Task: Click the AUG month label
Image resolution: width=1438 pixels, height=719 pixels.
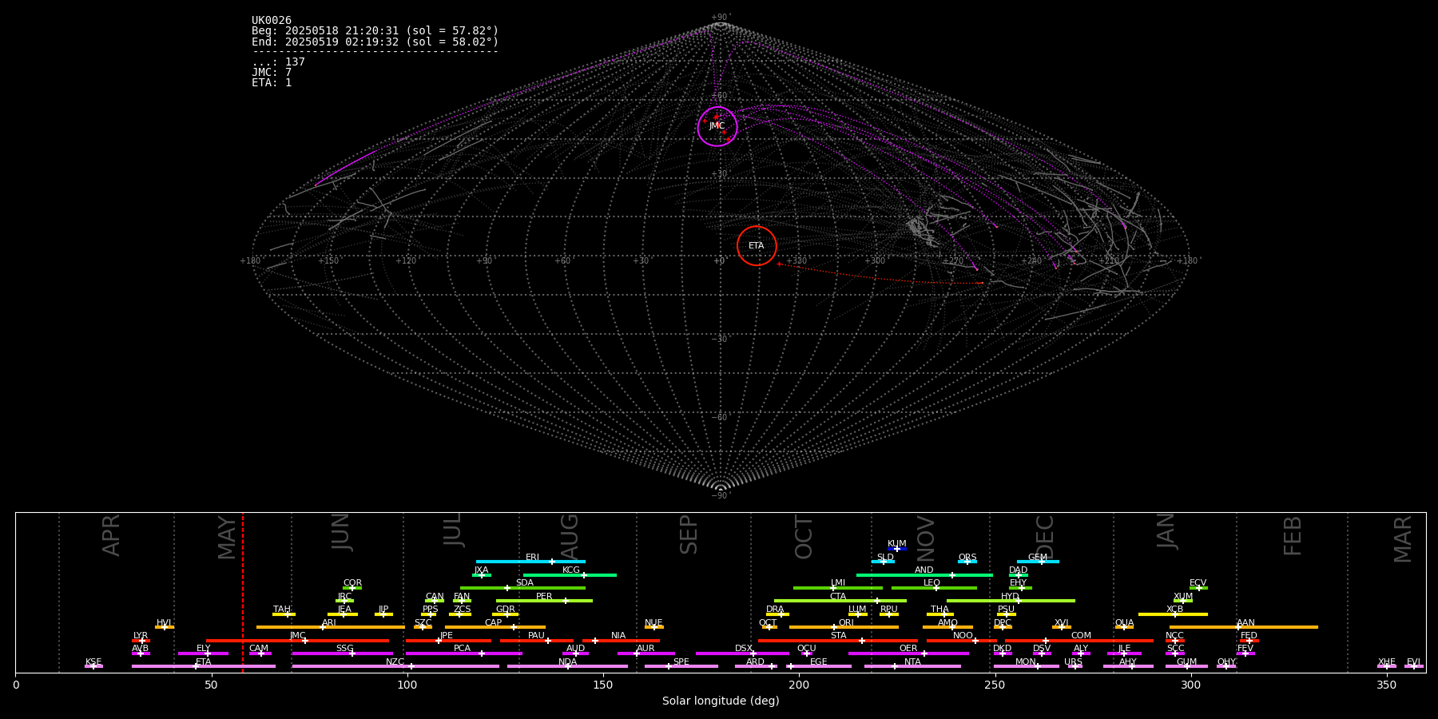Action: point(570,537)
